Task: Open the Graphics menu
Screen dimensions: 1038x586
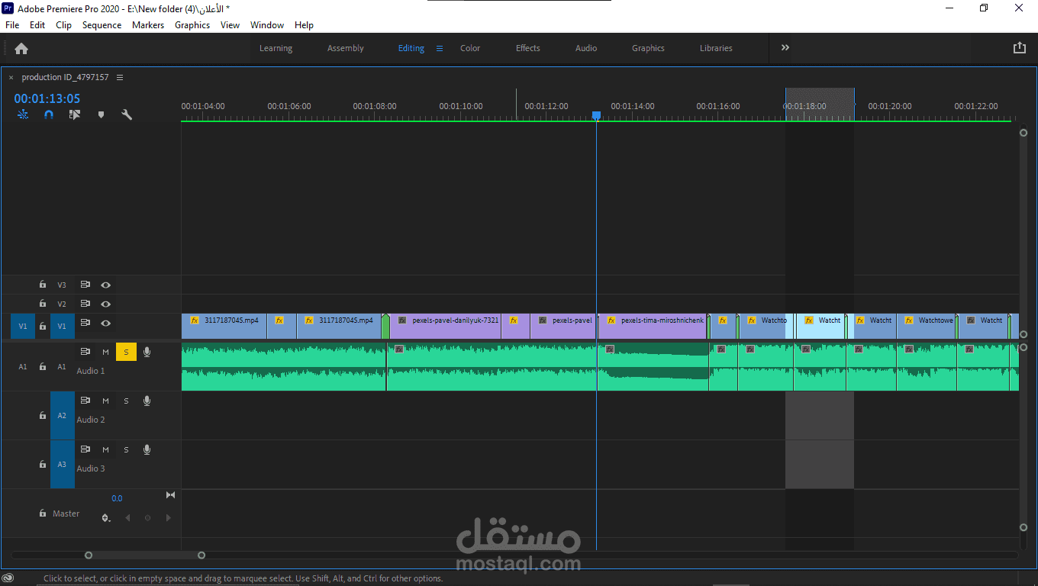Action: pos(192,25)
